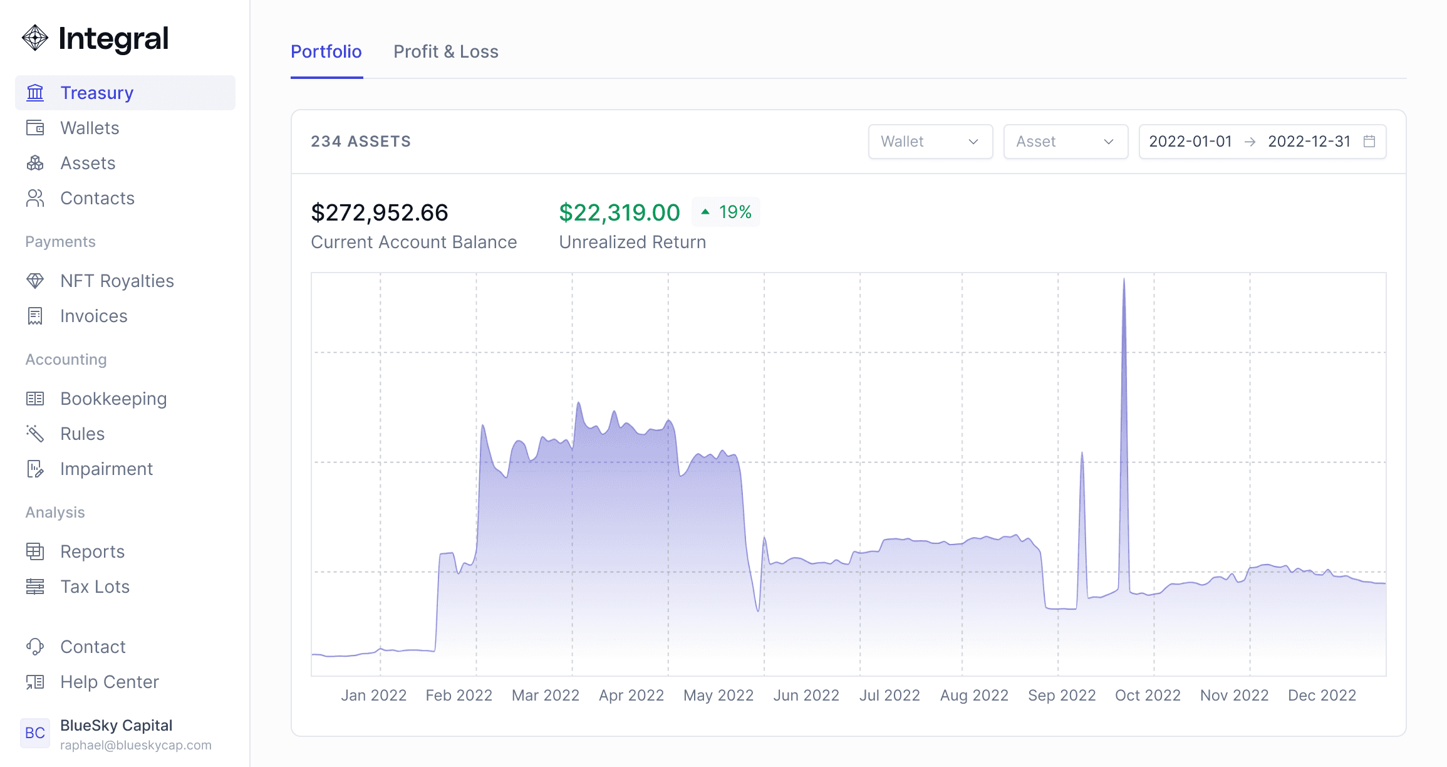Switch to the Profit & Loss tab
The image size is (1447, 767).
tap(446, 51)
